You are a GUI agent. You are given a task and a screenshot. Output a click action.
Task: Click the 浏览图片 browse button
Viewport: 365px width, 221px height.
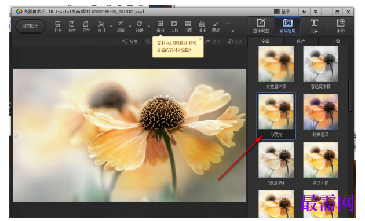click(30, 26)
